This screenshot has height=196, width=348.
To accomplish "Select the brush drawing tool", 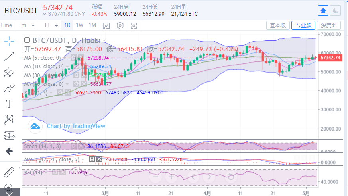I will (9, 88).
